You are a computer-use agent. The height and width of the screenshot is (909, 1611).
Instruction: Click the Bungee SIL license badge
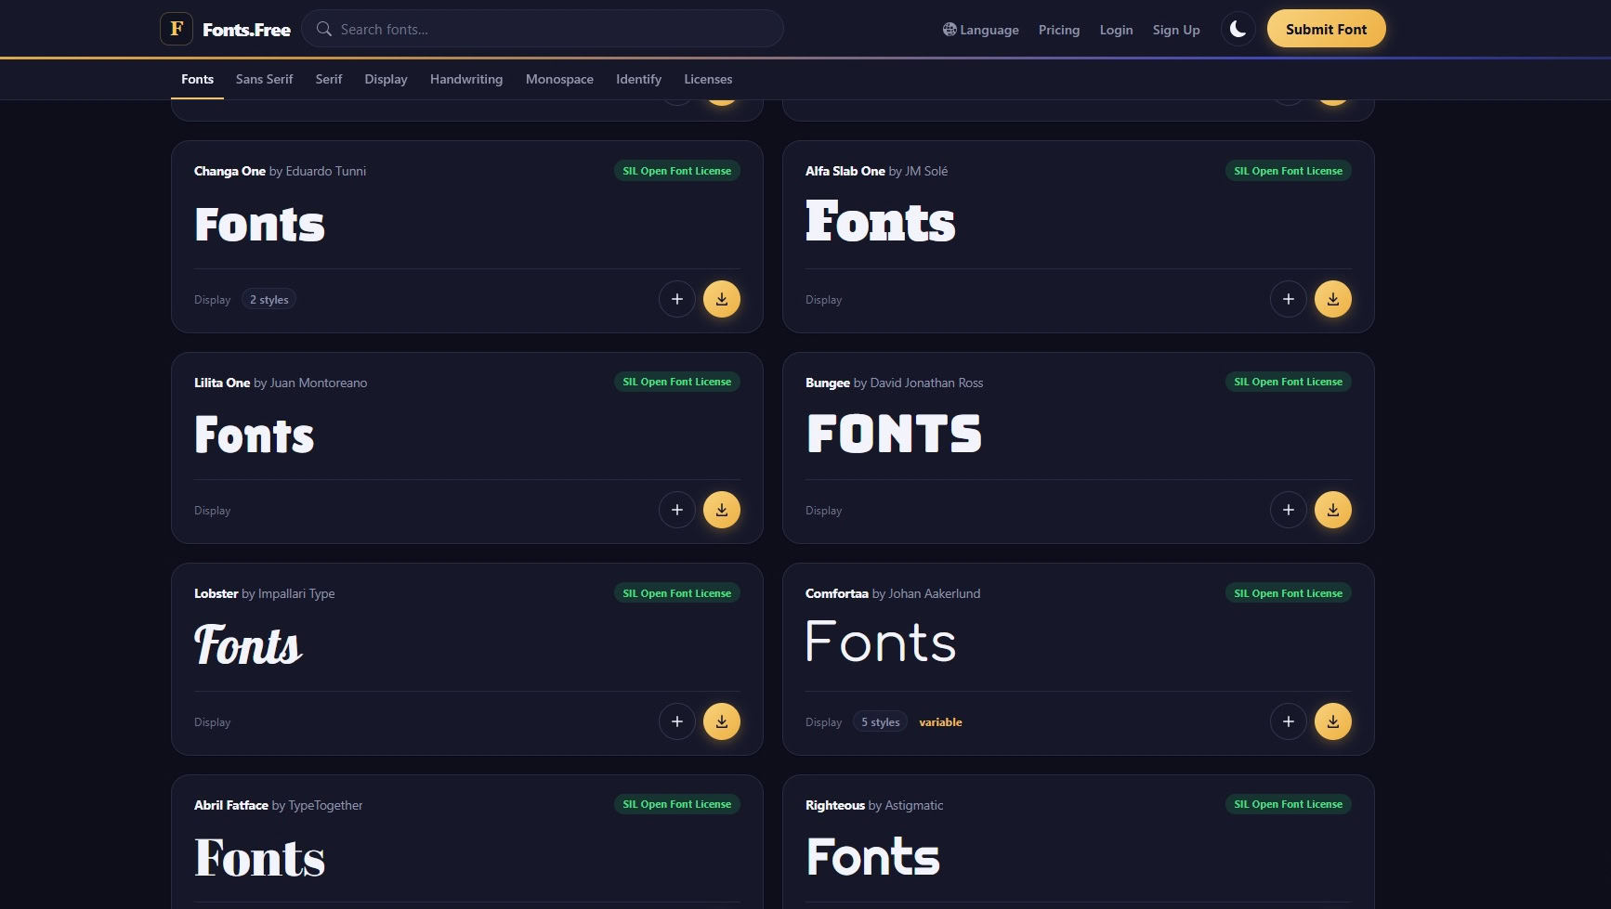(1288, 382)
